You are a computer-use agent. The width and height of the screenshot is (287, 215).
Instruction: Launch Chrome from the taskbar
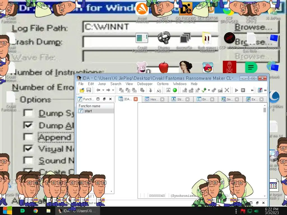[x=36, y=211]
